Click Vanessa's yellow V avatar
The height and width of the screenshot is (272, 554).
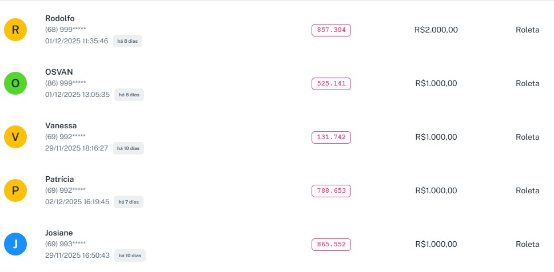click(15, 137)
